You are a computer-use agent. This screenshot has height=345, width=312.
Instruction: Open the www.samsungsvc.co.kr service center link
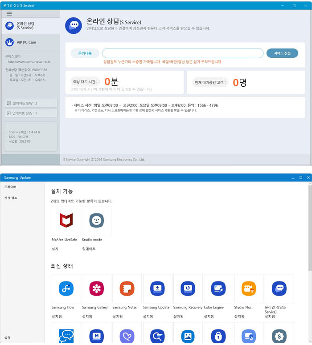[x=29, y=62]
